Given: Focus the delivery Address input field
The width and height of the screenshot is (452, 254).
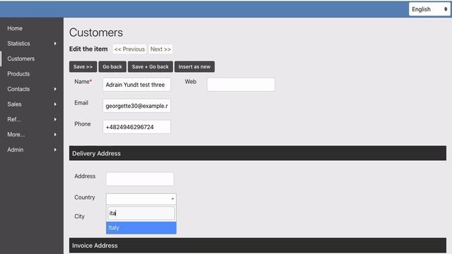Looking at the screenshot, I should pos(140,179).
